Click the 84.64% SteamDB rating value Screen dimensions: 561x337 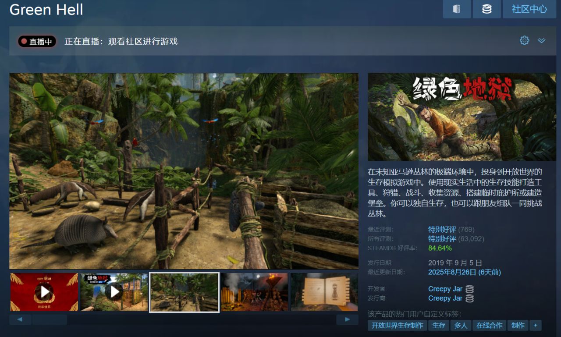coord(440,248)
